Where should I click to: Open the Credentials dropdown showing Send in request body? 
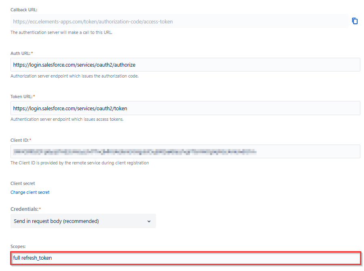click(x=83, y=221)
